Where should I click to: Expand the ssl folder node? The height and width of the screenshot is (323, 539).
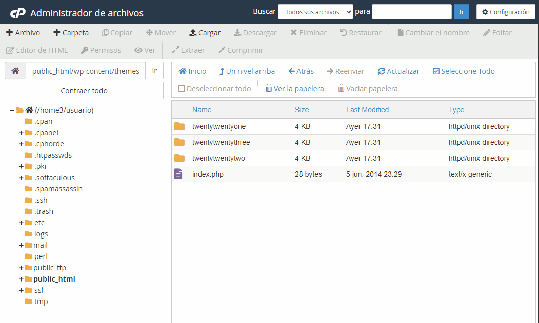21,290
